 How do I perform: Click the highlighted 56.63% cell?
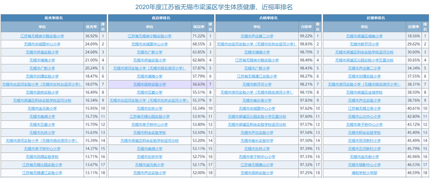pos(199,84)
